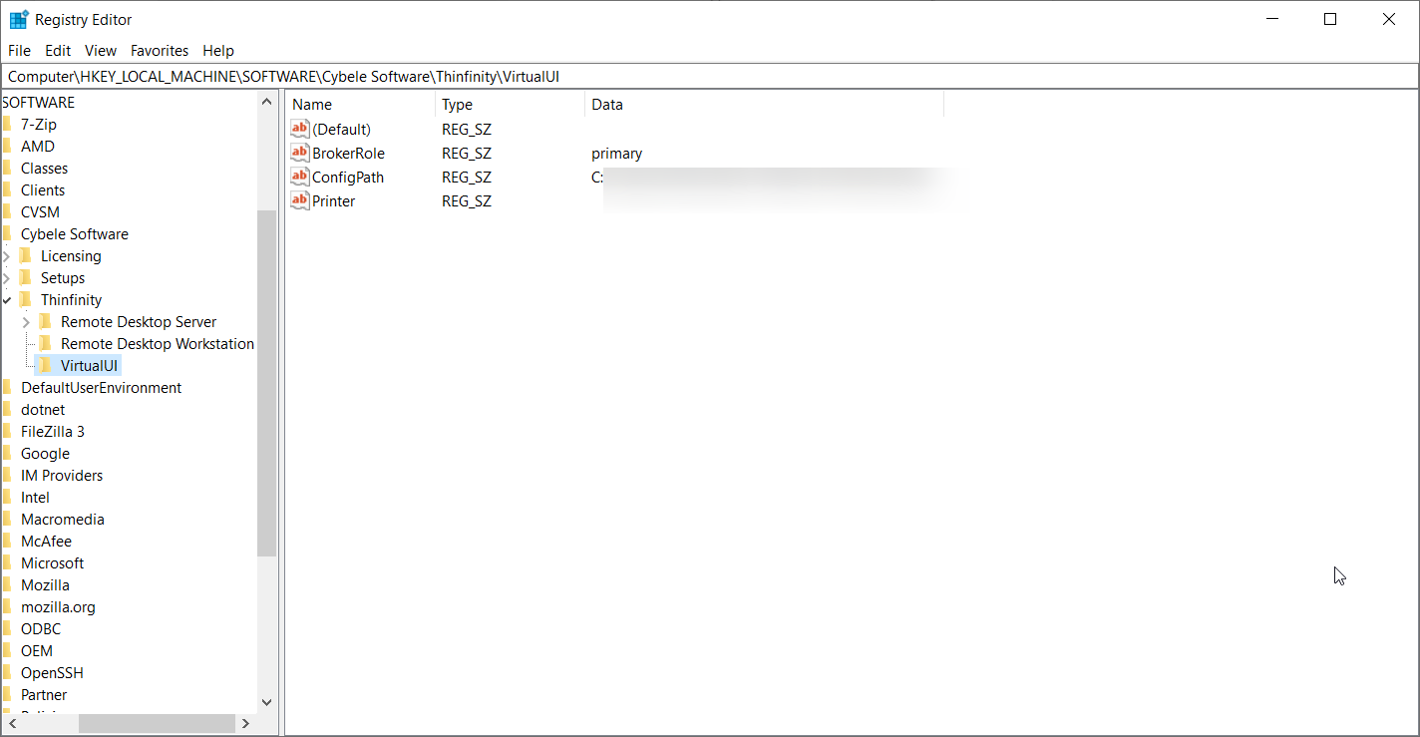
Task: Click the 'primary' data value of BrokerRole
Action: [616, 153]
